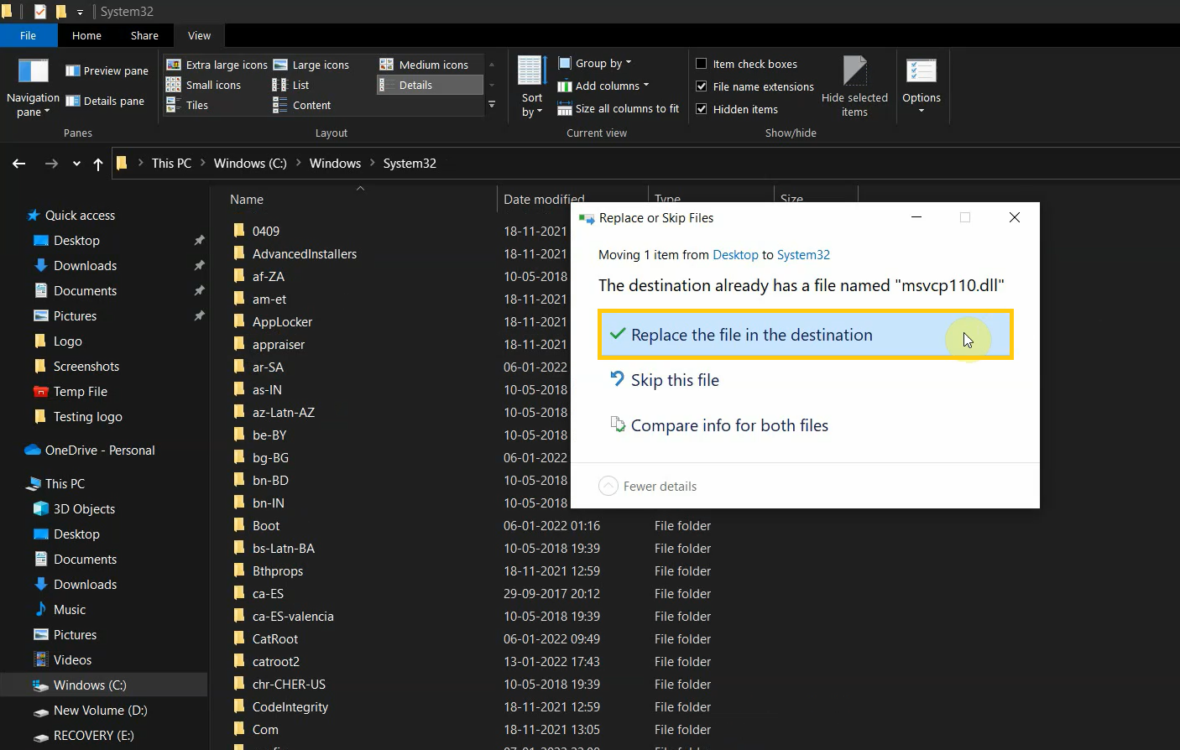Open recent locations dropdown beside forward arrow
This screenshot has height=750, width=1180.
(x=76, y=164)
